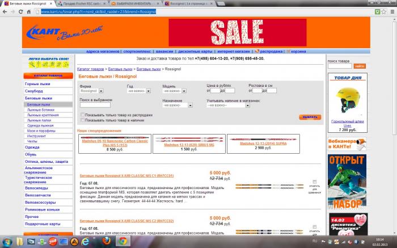Image resolution: width=397 pixels, height=248 pixels.
Task: Open the red SALE banner
Action: 238,32
